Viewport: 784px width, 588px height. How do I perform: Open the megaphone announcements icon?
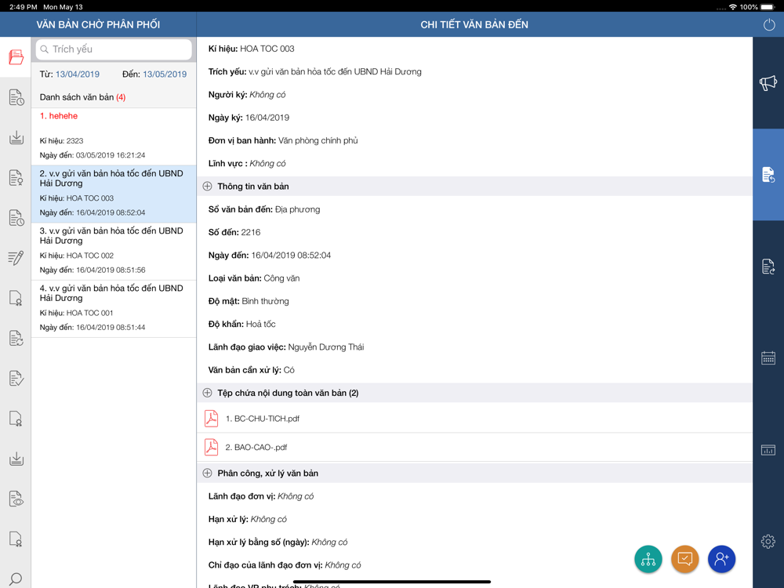pyautogui.click(x=768, y=82)
